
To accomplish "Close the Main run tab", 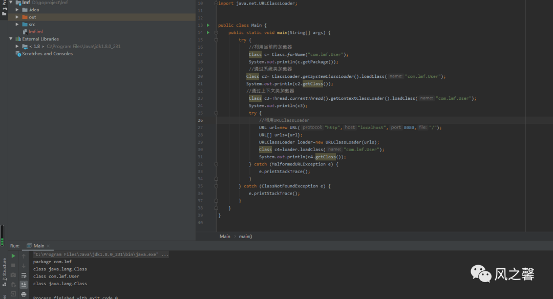I will click(48, 246).
